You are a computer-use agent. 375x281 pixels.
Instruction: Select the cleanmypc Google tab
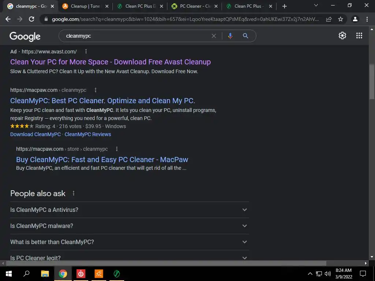[x=31, y=7]
